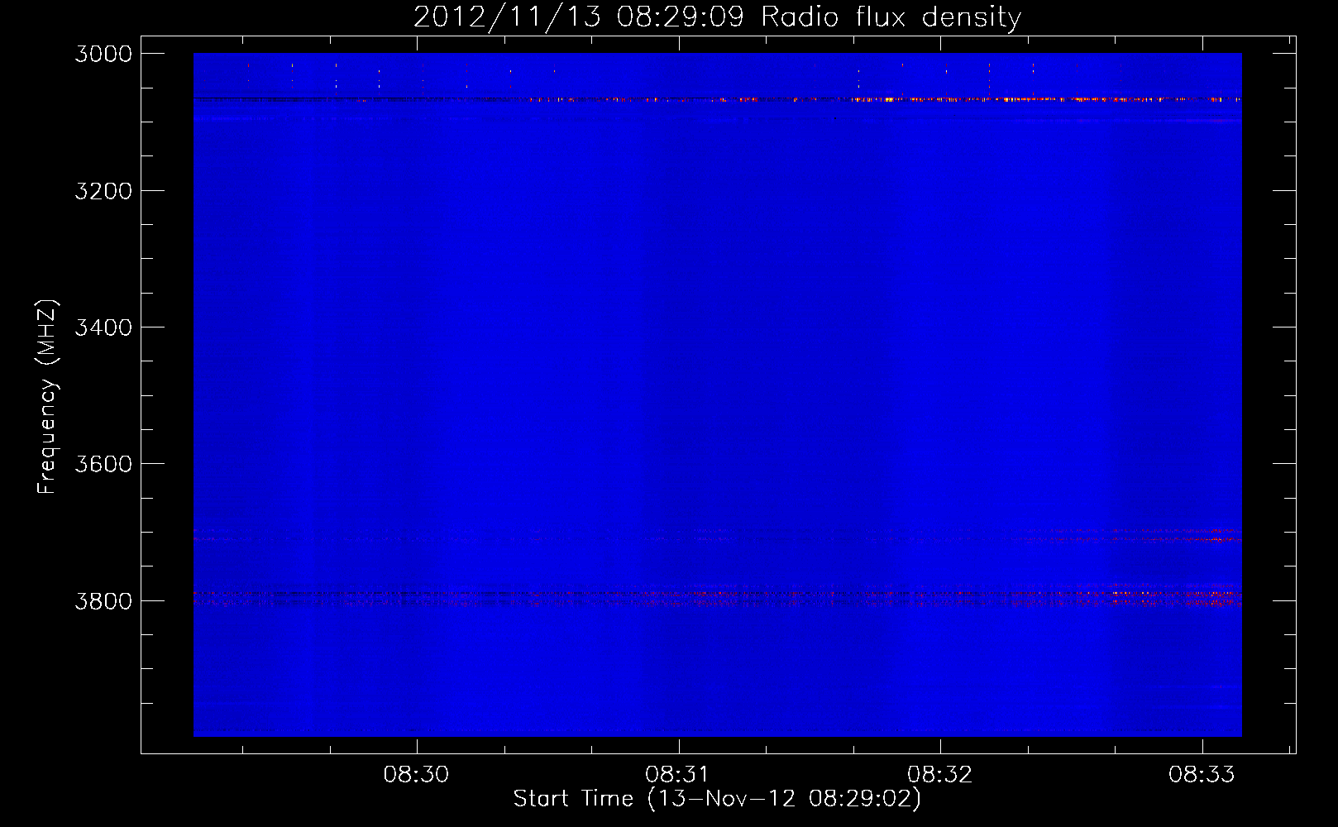Select the 3800 frequency tick label

coord(103,600)
